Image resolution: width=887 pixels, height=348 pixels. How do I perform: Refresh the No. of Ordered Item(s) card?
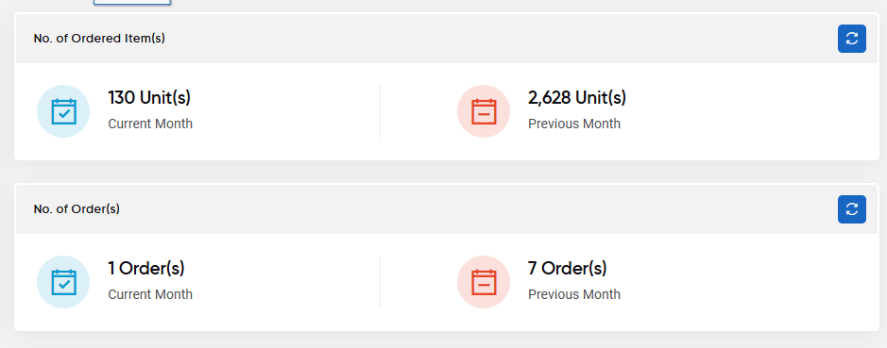(x=851, y=39)
